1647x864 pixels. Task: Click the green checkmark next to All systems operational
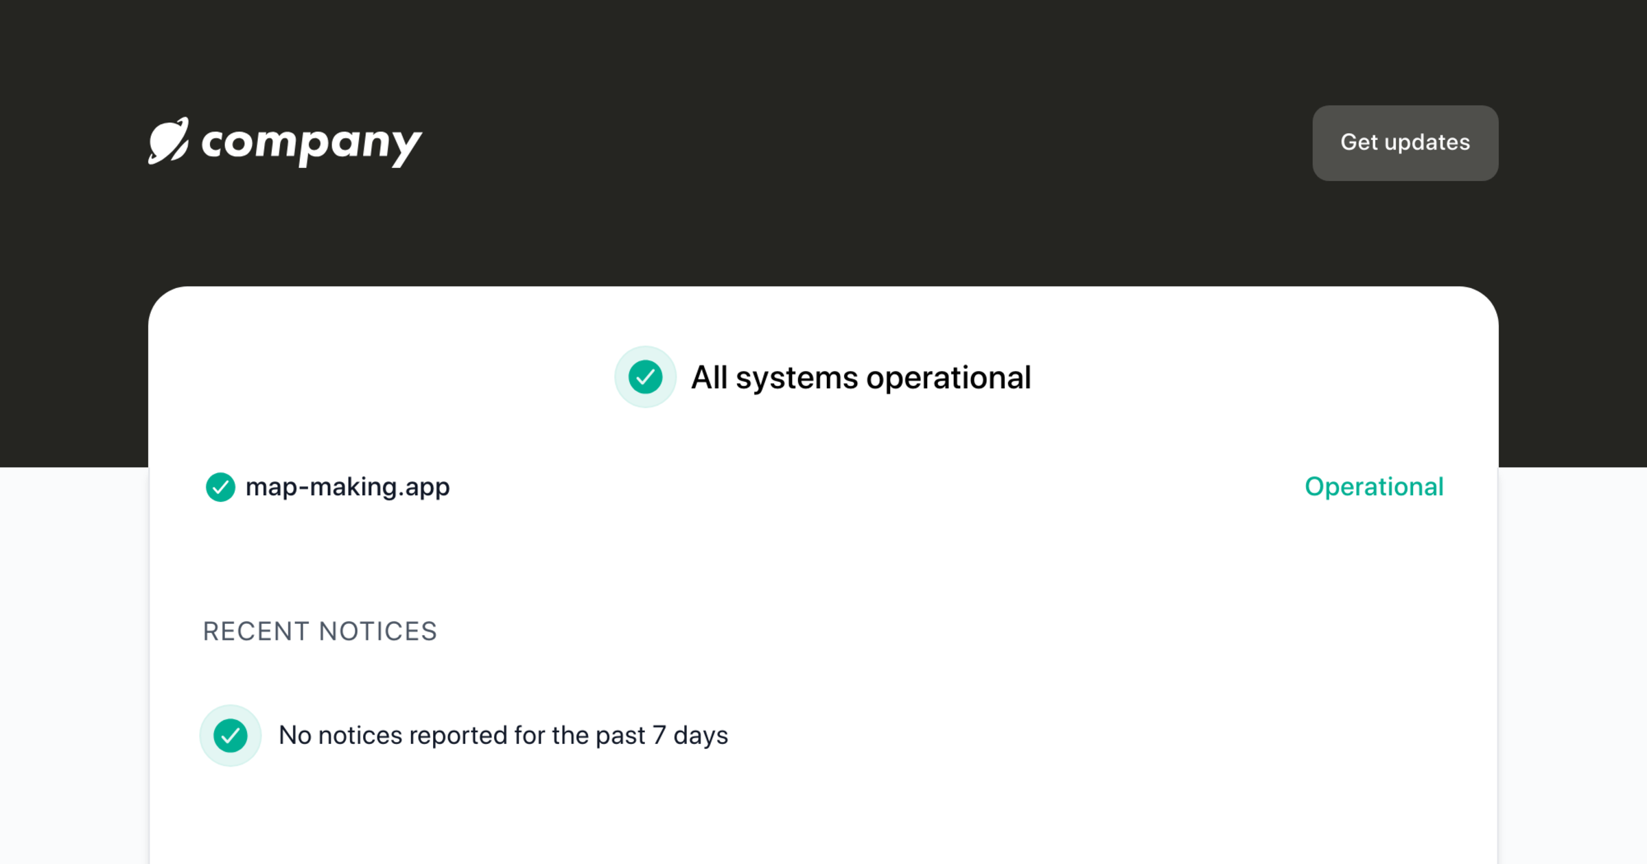click(644, 376)
